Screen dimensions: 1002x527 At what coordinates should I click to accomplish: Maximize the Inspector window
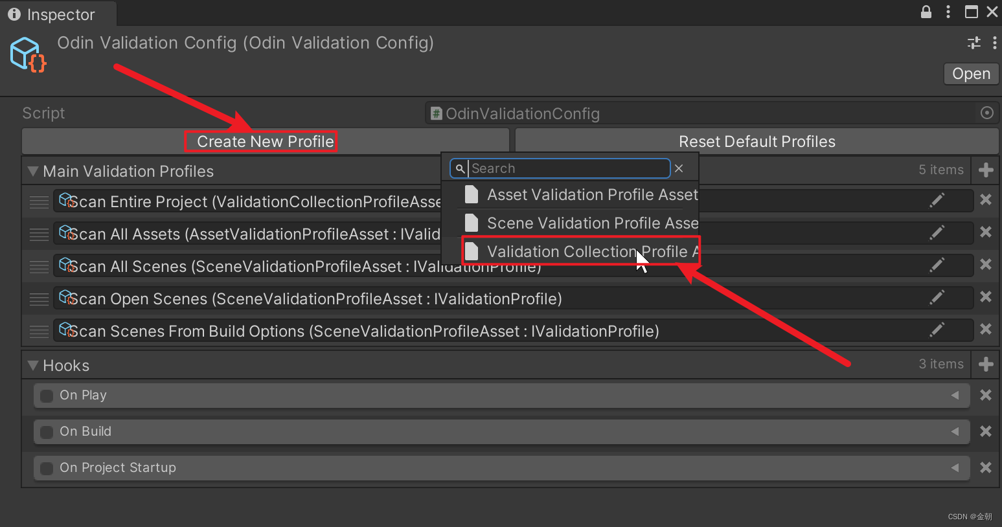point(972,12)
